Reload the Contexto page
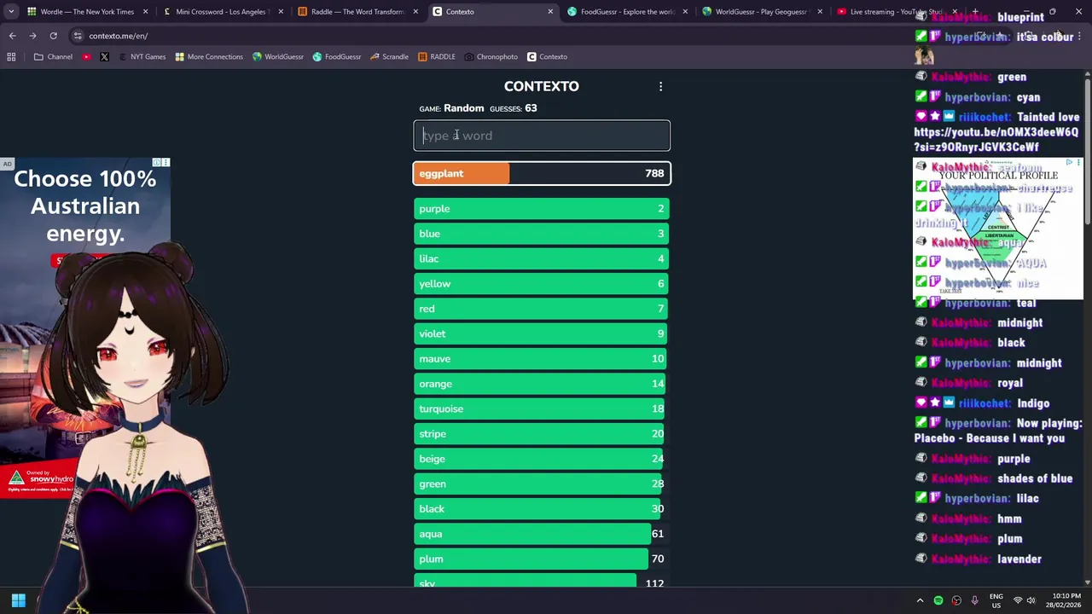 [53, 36]
